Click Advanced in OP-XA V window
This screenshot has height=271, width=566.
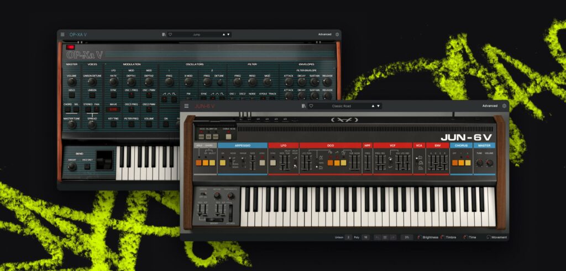click(324, 35)
